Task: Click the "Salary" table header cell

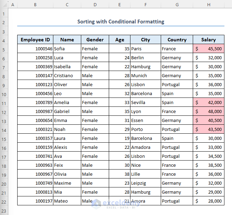Action: [x=209, y=40]
